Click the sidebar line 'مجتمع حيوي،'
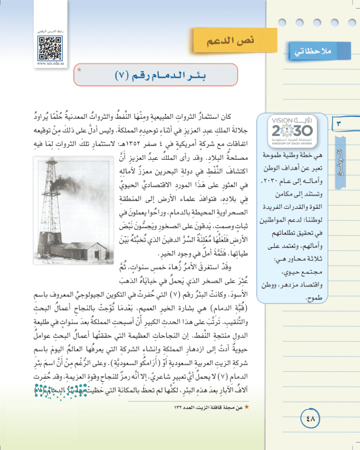 (x=302, y=272)
